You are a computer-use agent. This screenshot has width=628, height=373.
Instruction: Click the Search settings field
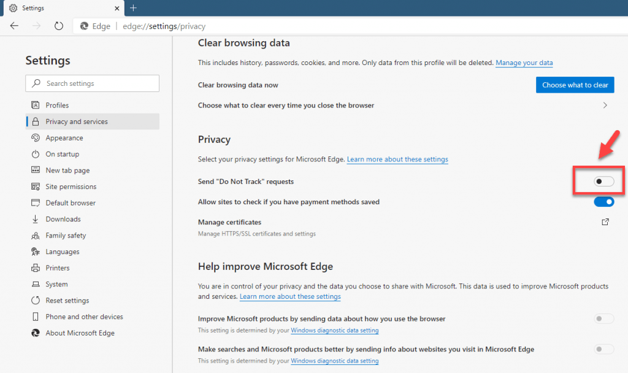[x=92, y=83]
